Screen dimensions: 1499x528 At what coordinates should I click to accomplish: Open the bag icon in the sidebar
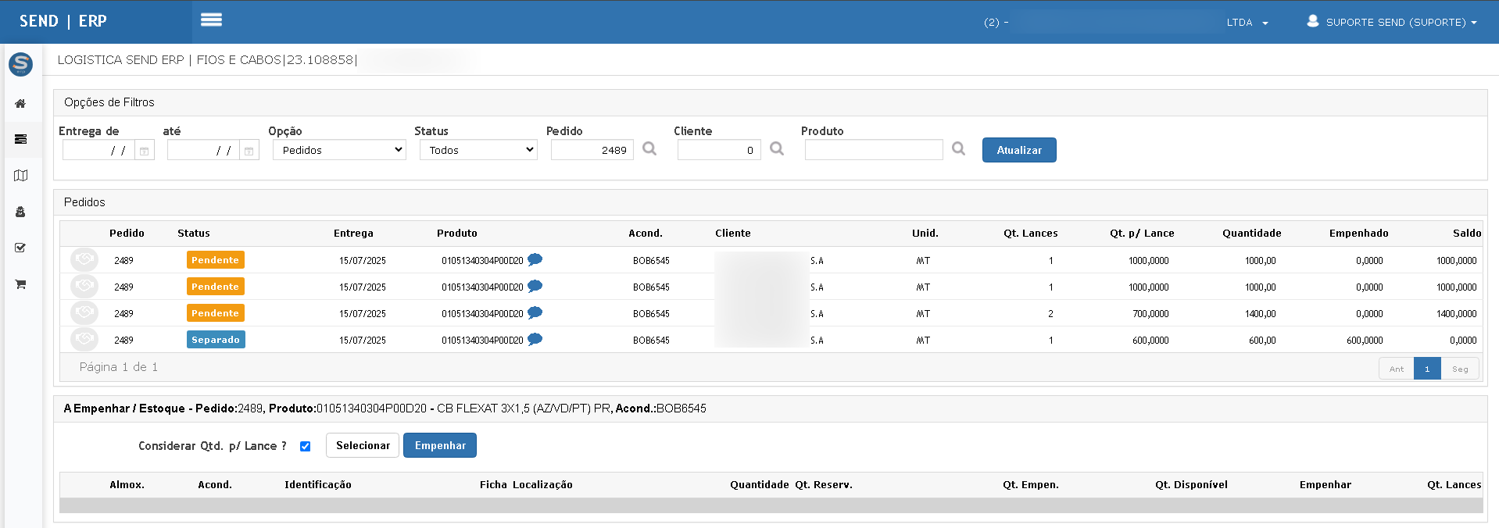pos(20,212)
